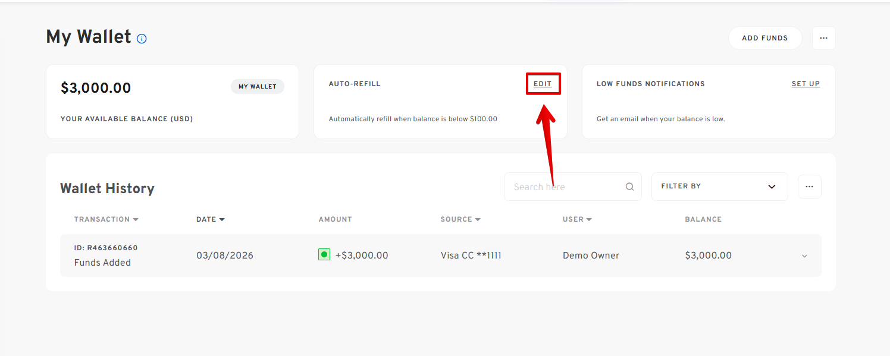The width and height of the screenshot is (890, 356).
Task: Sort history by the Source column
Action: click(x=460, y=219)
